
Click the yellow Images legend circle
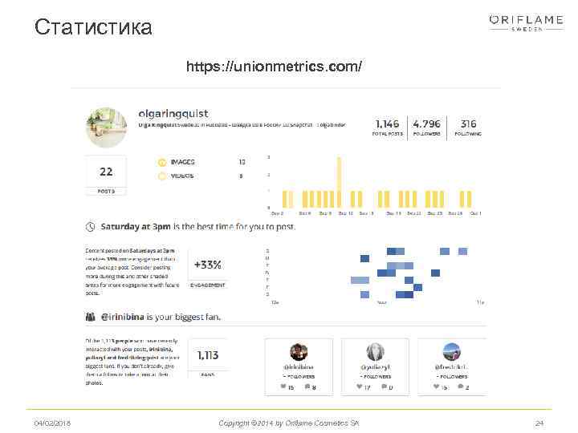[x=161, y=162]
